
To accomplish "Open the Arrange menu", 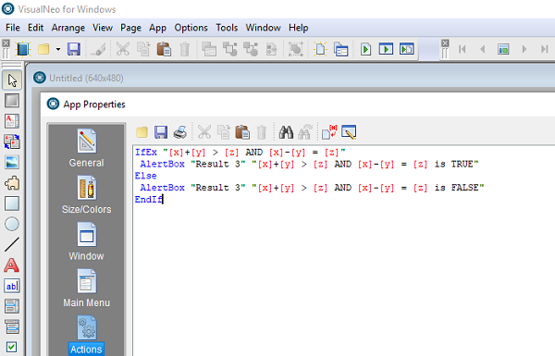I will (x=68, y=28).
